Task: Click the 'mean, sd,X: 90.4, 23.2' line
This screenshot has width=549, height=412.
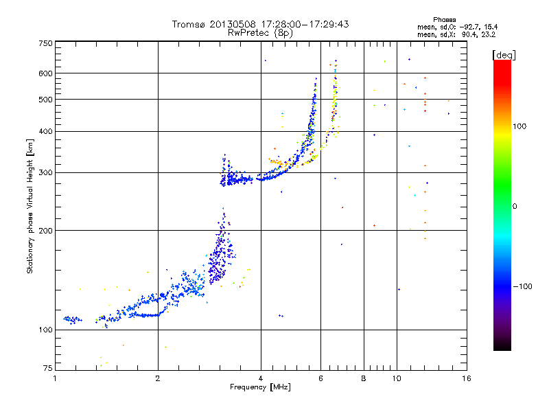Action: [x=456, y=34]
